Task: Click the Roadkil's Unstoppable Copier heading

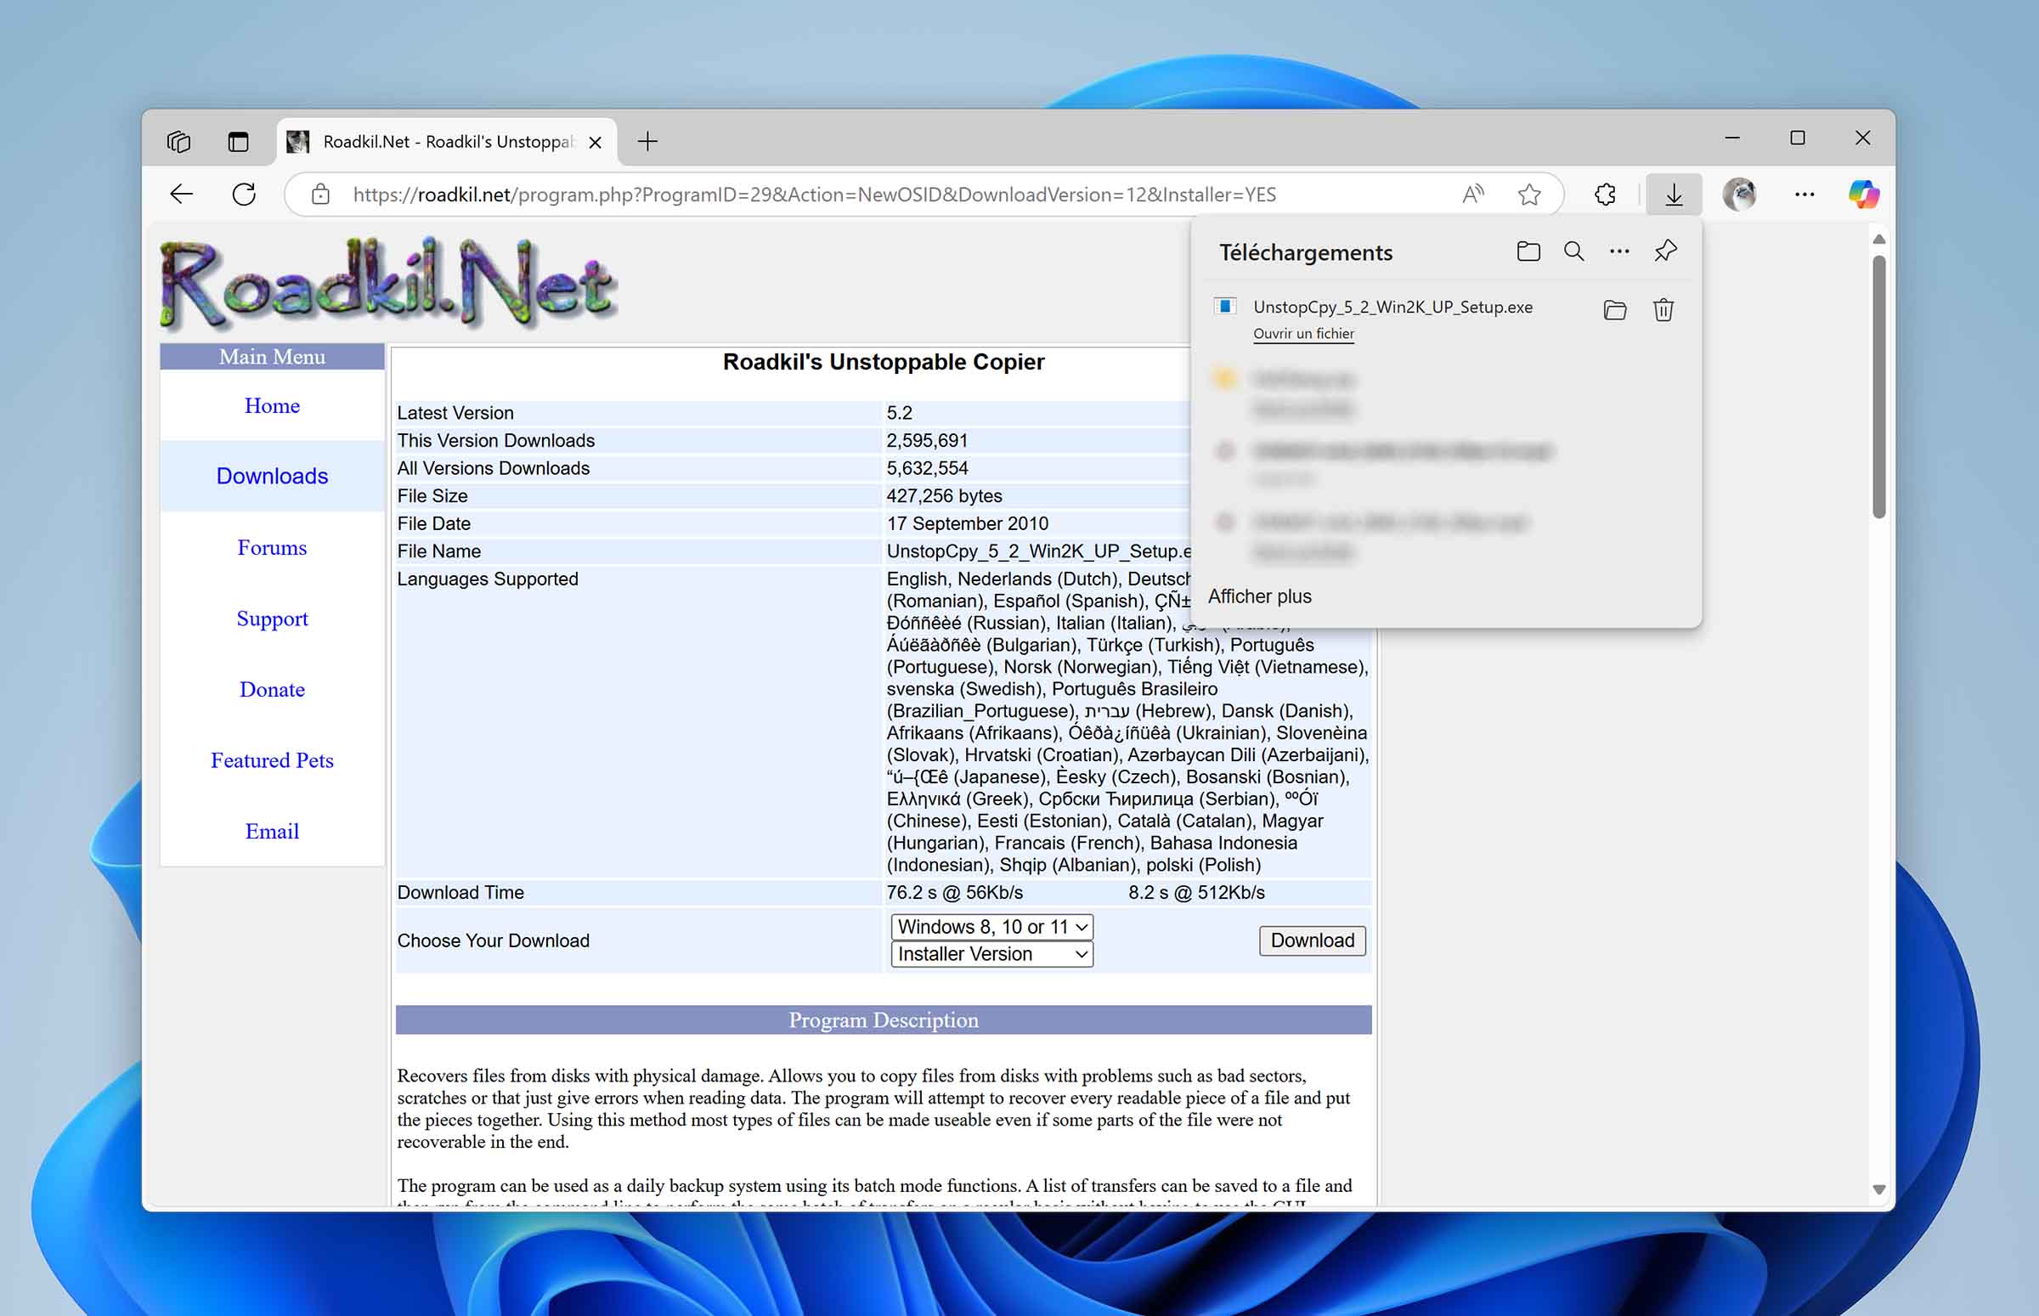Action: [x=883, y=361]
